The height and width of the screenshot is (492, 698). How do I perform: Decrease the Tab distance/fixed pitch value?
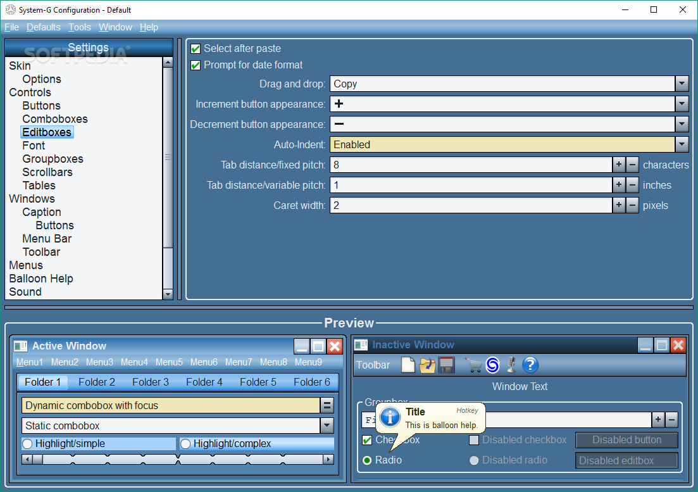click(632, 165)
